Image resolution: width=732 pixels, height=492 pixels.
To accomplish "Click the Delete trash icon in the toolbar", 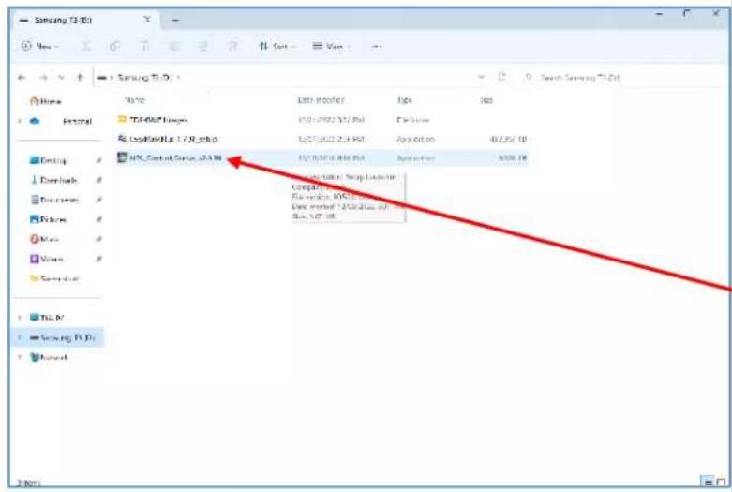I will (232, 46).
